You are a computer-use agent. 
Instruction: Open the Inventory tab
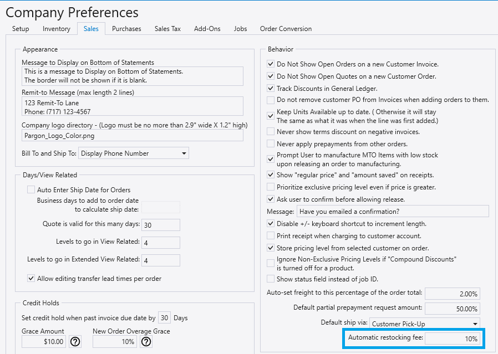point(57,29)
